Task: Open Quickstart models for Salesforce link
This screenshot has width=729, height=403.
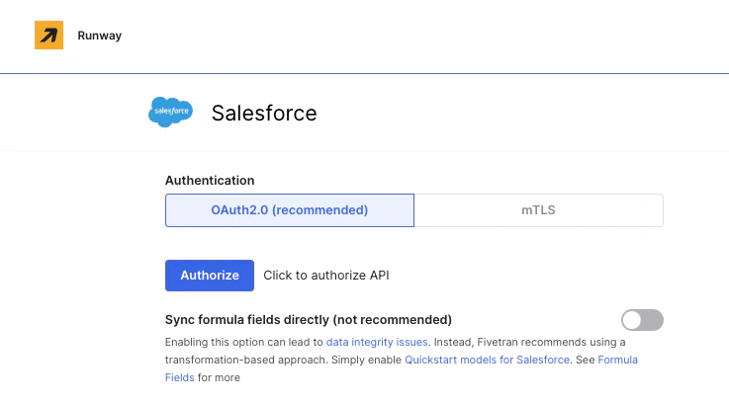Action: (x=488, y=360)
